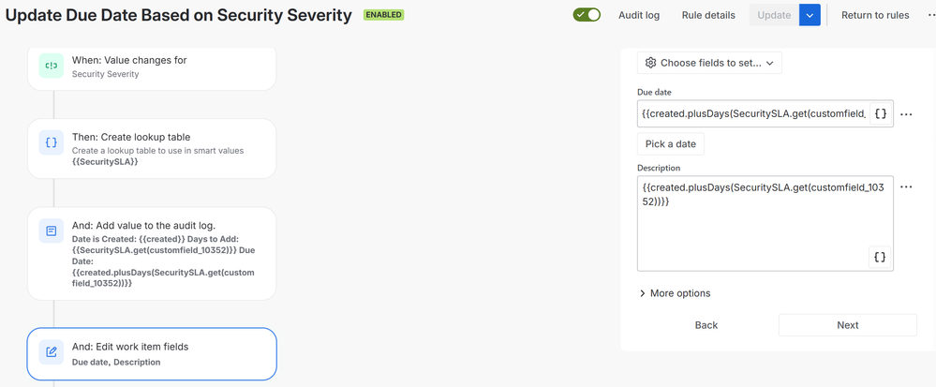The width and height of the screenshot is (936, 387).
Task: Click the Next button
Action: coord(847,325)
